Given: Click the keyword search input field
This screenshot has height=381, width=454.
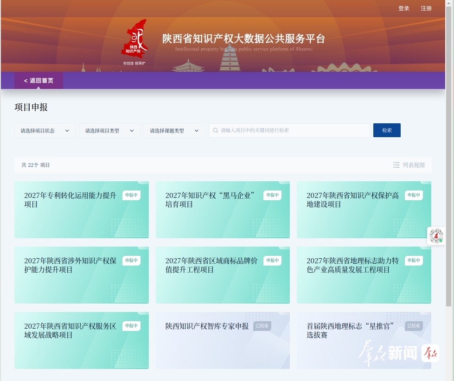Looking at the screenshot, I should pyautogui.click(x=289, y=130).
